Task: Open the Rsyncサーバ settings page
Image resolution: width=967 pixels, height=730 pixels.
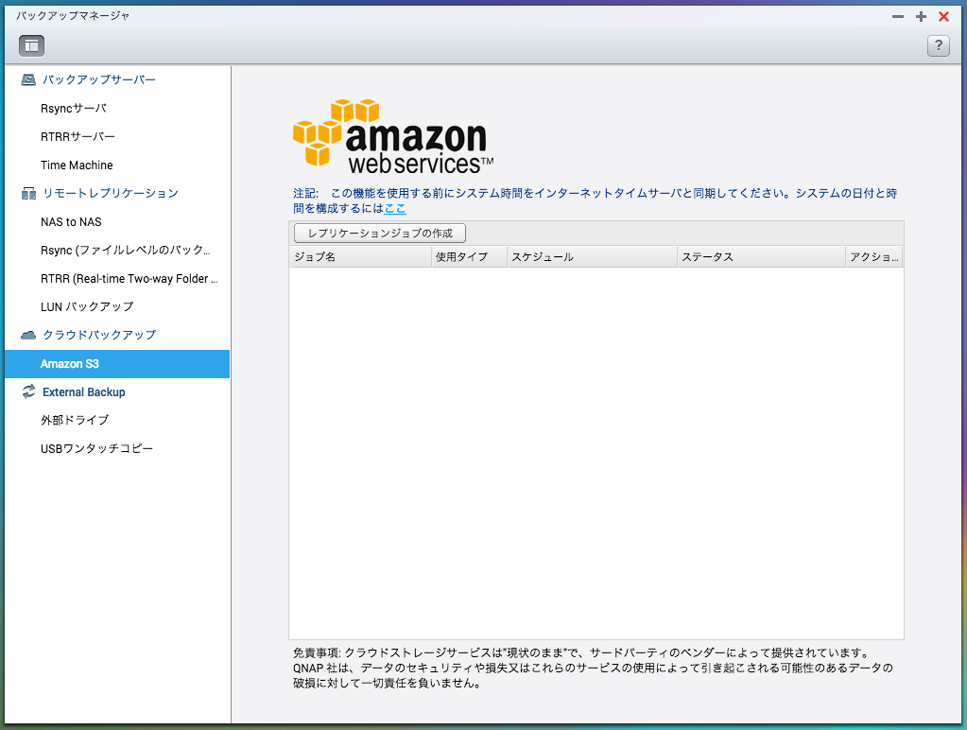Action: [x=74, y=109]
